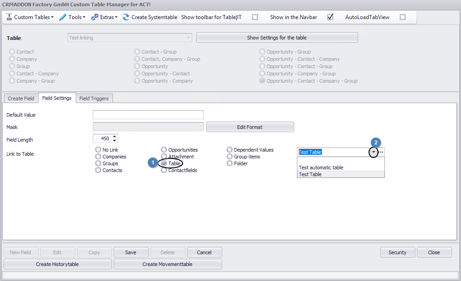This screenshot has width=461, height=281.
Task: Select Test automatic table from the list
Action: (x=320, y=167)
